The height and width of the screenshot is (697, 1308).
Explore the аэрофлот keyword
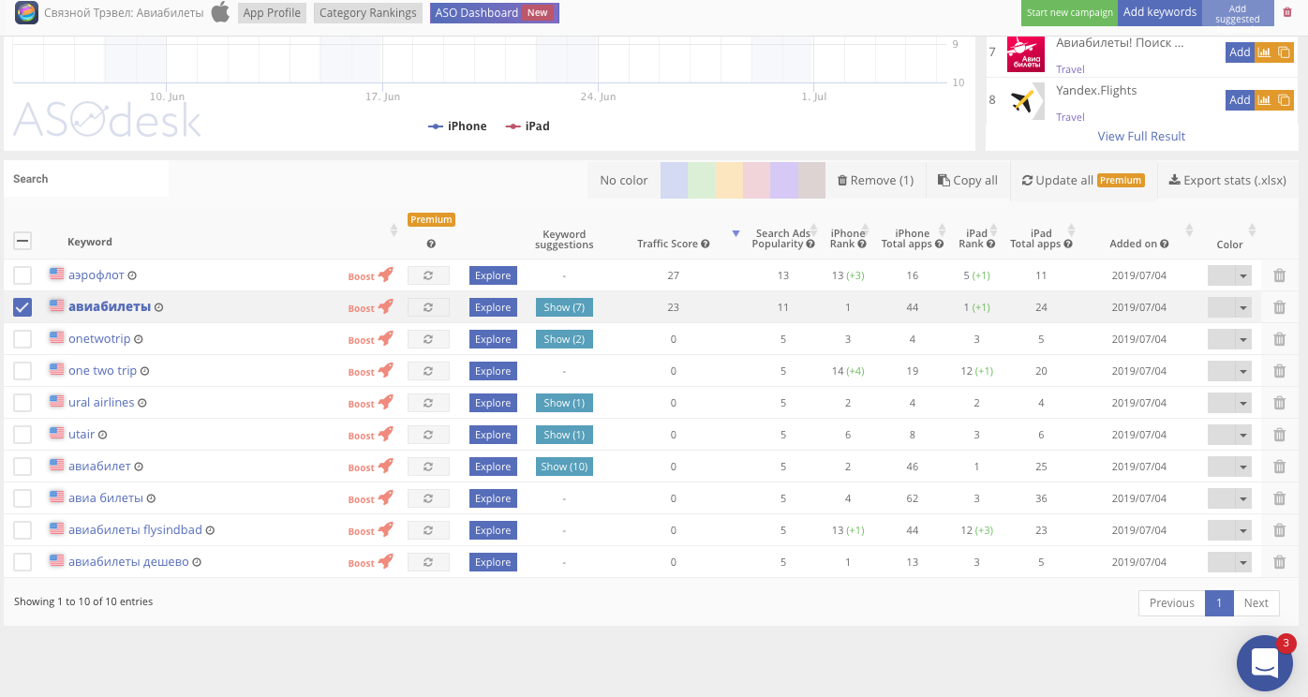click(x=493, y=275)
